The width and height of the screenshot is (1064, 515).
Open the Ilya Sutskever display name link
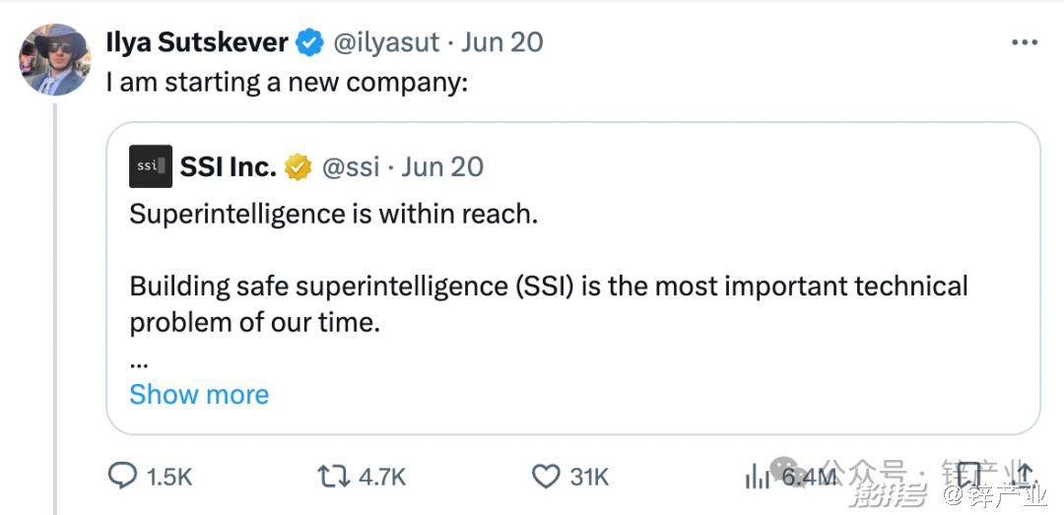coord(197,42)
